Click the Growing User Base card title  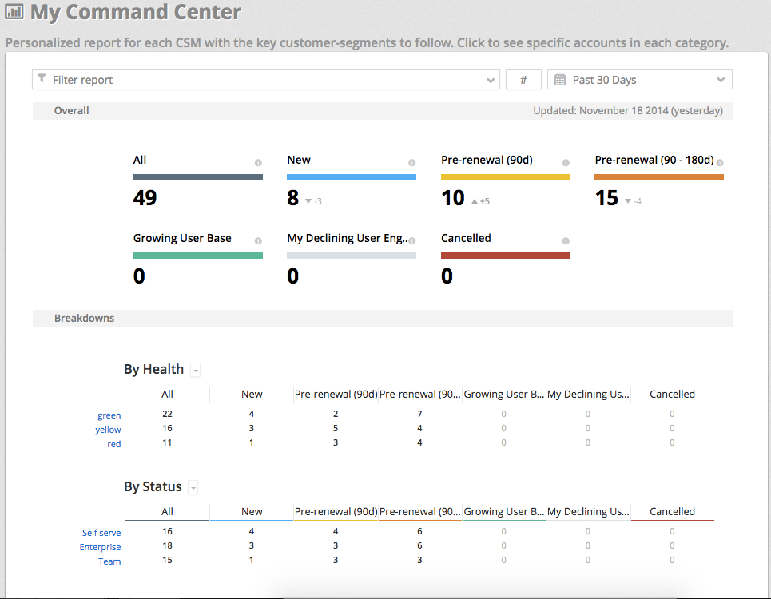pyautogui.click(x=182, y=238)
